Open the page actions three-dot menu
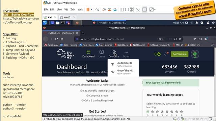 coord(170,39)
